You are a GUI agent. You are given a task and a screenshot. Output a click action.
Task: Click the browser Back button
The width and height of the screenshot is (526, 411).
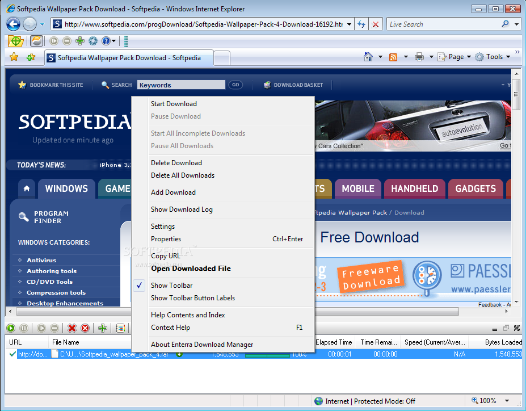14,24
